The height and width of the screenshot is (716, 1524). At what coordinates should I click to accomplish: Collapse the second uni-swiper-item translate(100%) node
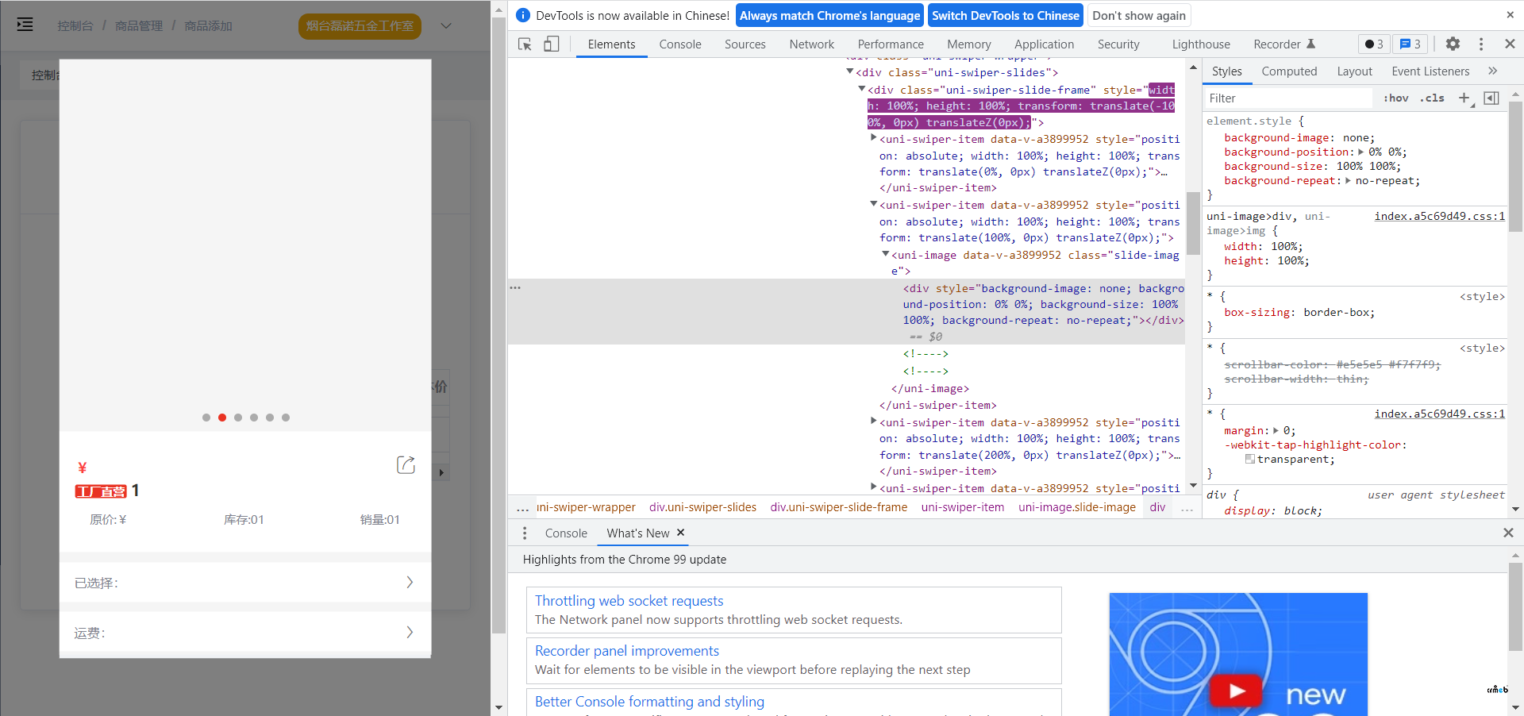point(874,204)
